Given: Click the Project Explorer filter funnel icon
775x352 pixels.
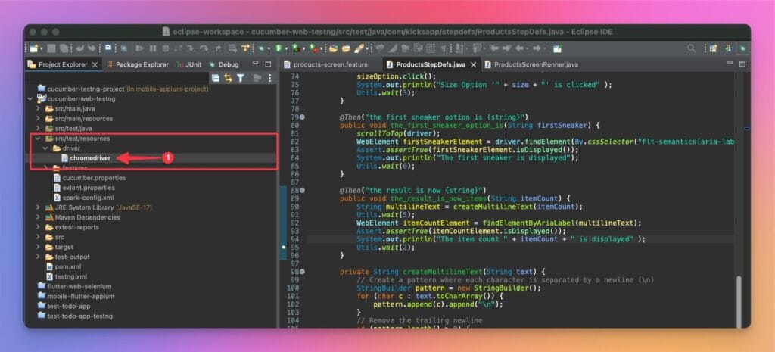Looking at the screenshot, I should (241, 78).
